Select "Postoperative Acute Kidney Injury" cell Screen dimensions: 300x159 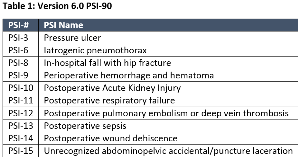point(112,88)
